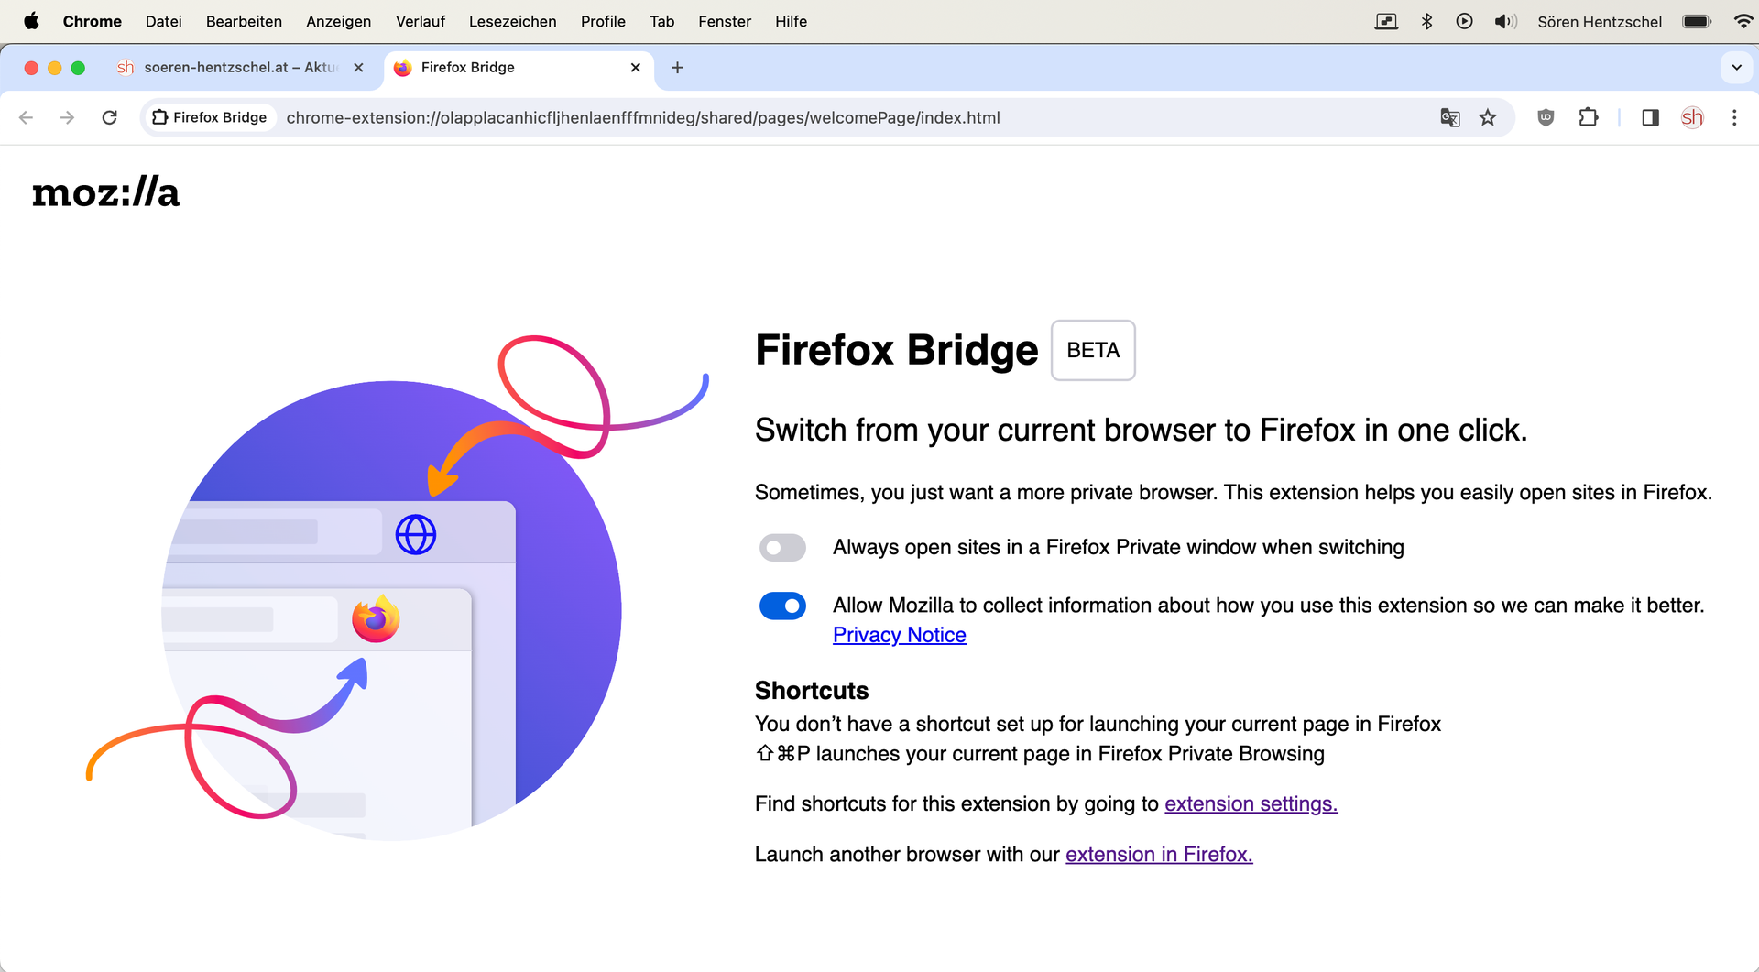
Task: Open a new tab with plus icon
Action: [677, 68]
